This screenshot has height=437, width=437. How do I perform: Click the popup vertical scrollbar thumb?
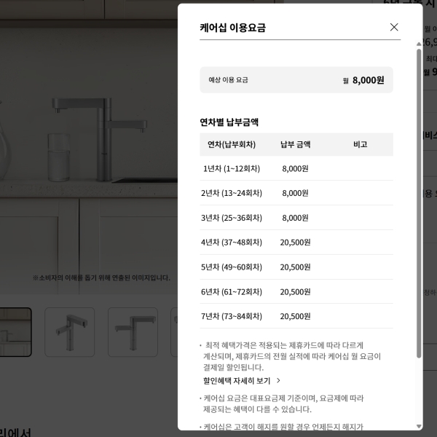tap(419, 203)
